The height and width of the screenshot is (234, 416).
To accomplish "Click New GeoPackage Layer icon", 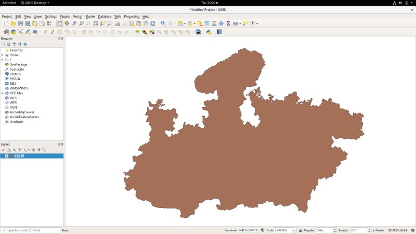I will click(14, 32).
